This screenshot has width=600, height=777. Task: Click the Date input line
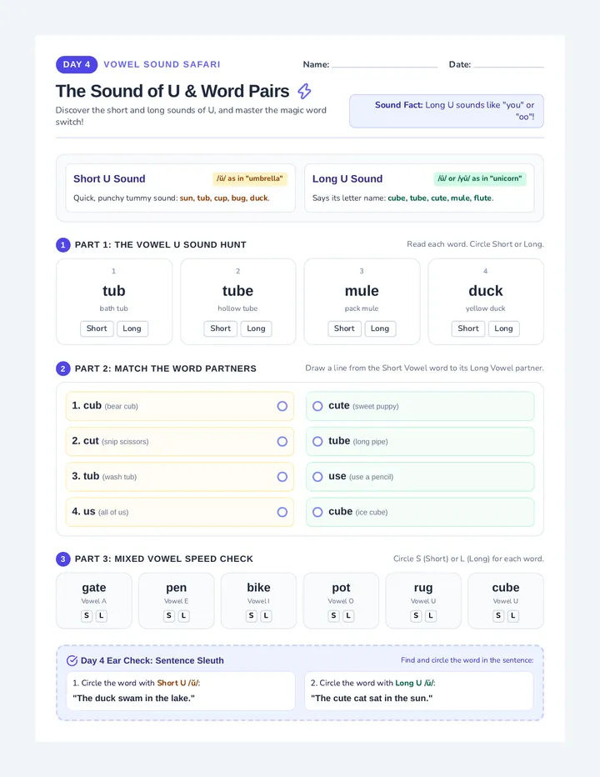508,64
